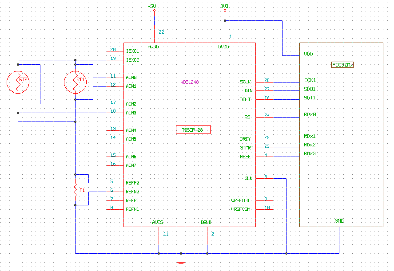Select the RT2 thermistor symbol

tap(18, 82)
